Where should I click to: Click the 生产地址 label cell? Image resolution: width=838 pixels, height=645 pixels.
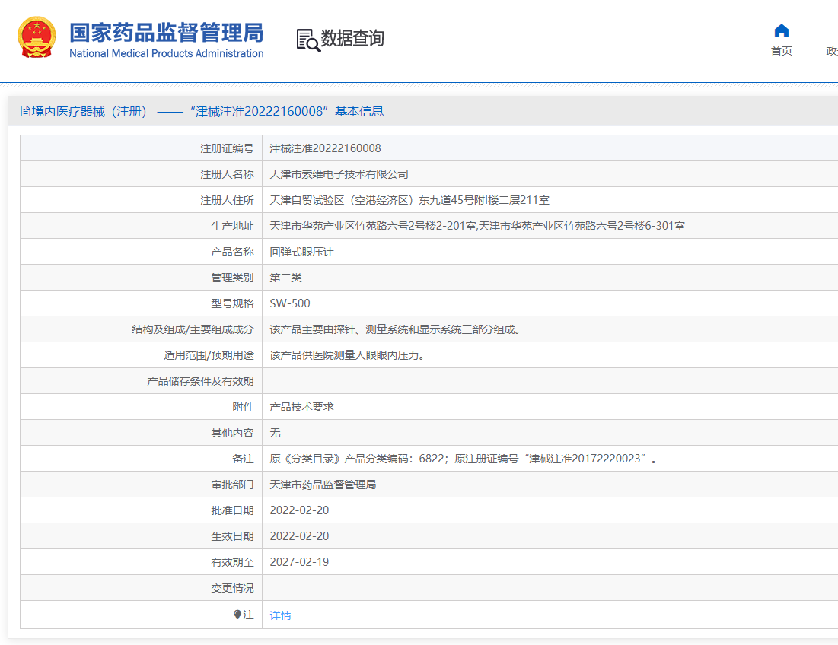coord(141,226)
